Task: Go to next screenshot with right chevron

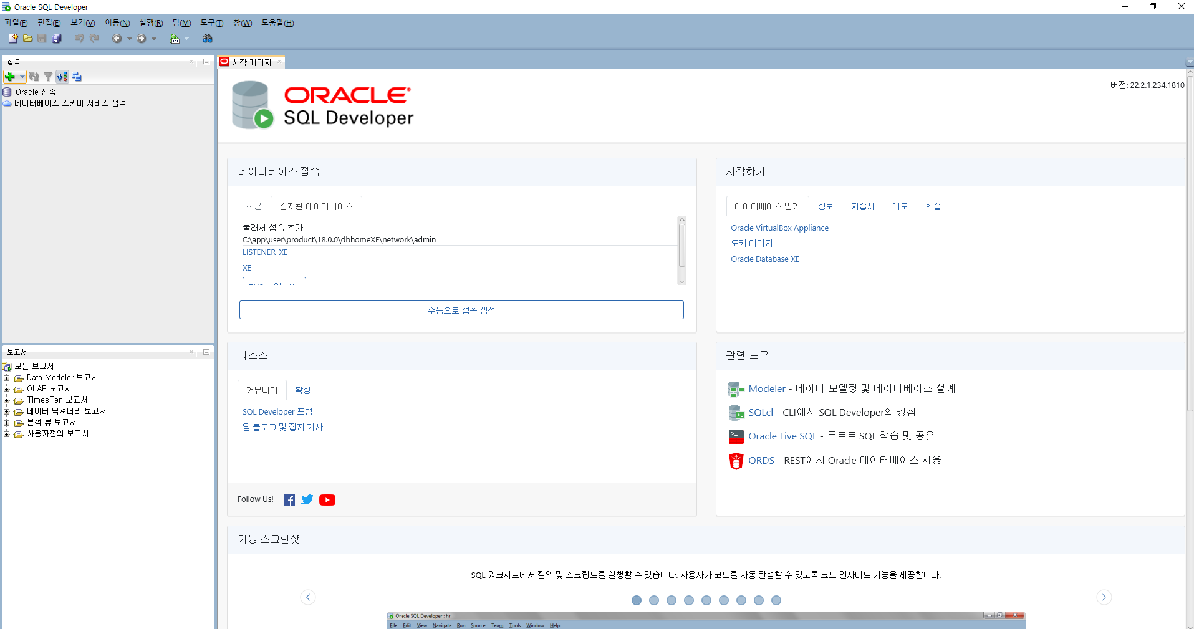Action: point(1104,597)
